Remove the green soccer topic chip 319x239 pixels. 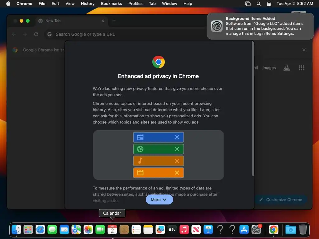coord(177,149)
